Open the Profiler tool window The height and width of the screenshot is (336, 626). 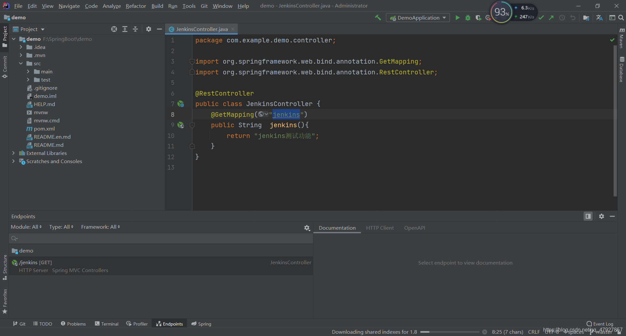[137, 324]
